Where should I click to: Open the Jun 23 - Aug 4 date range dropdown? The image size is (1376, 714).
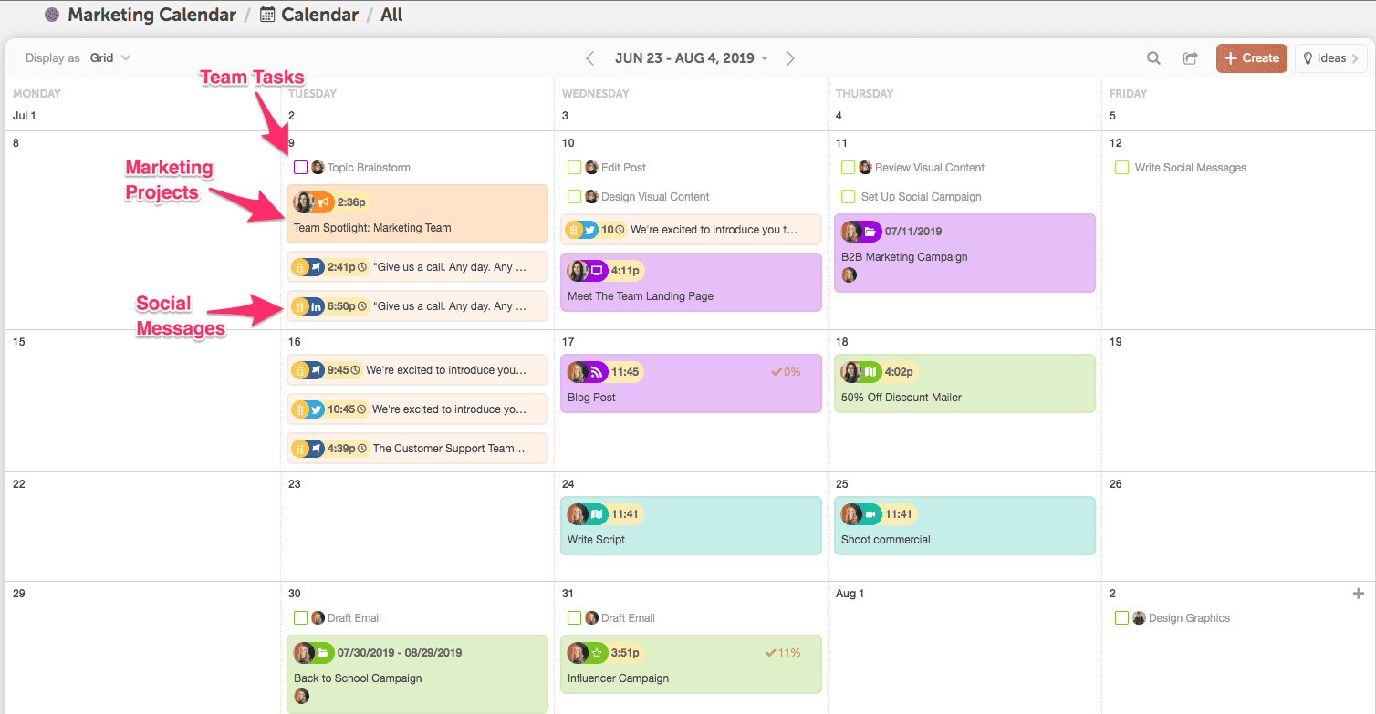pyautogui.click(x=691, y=58)
